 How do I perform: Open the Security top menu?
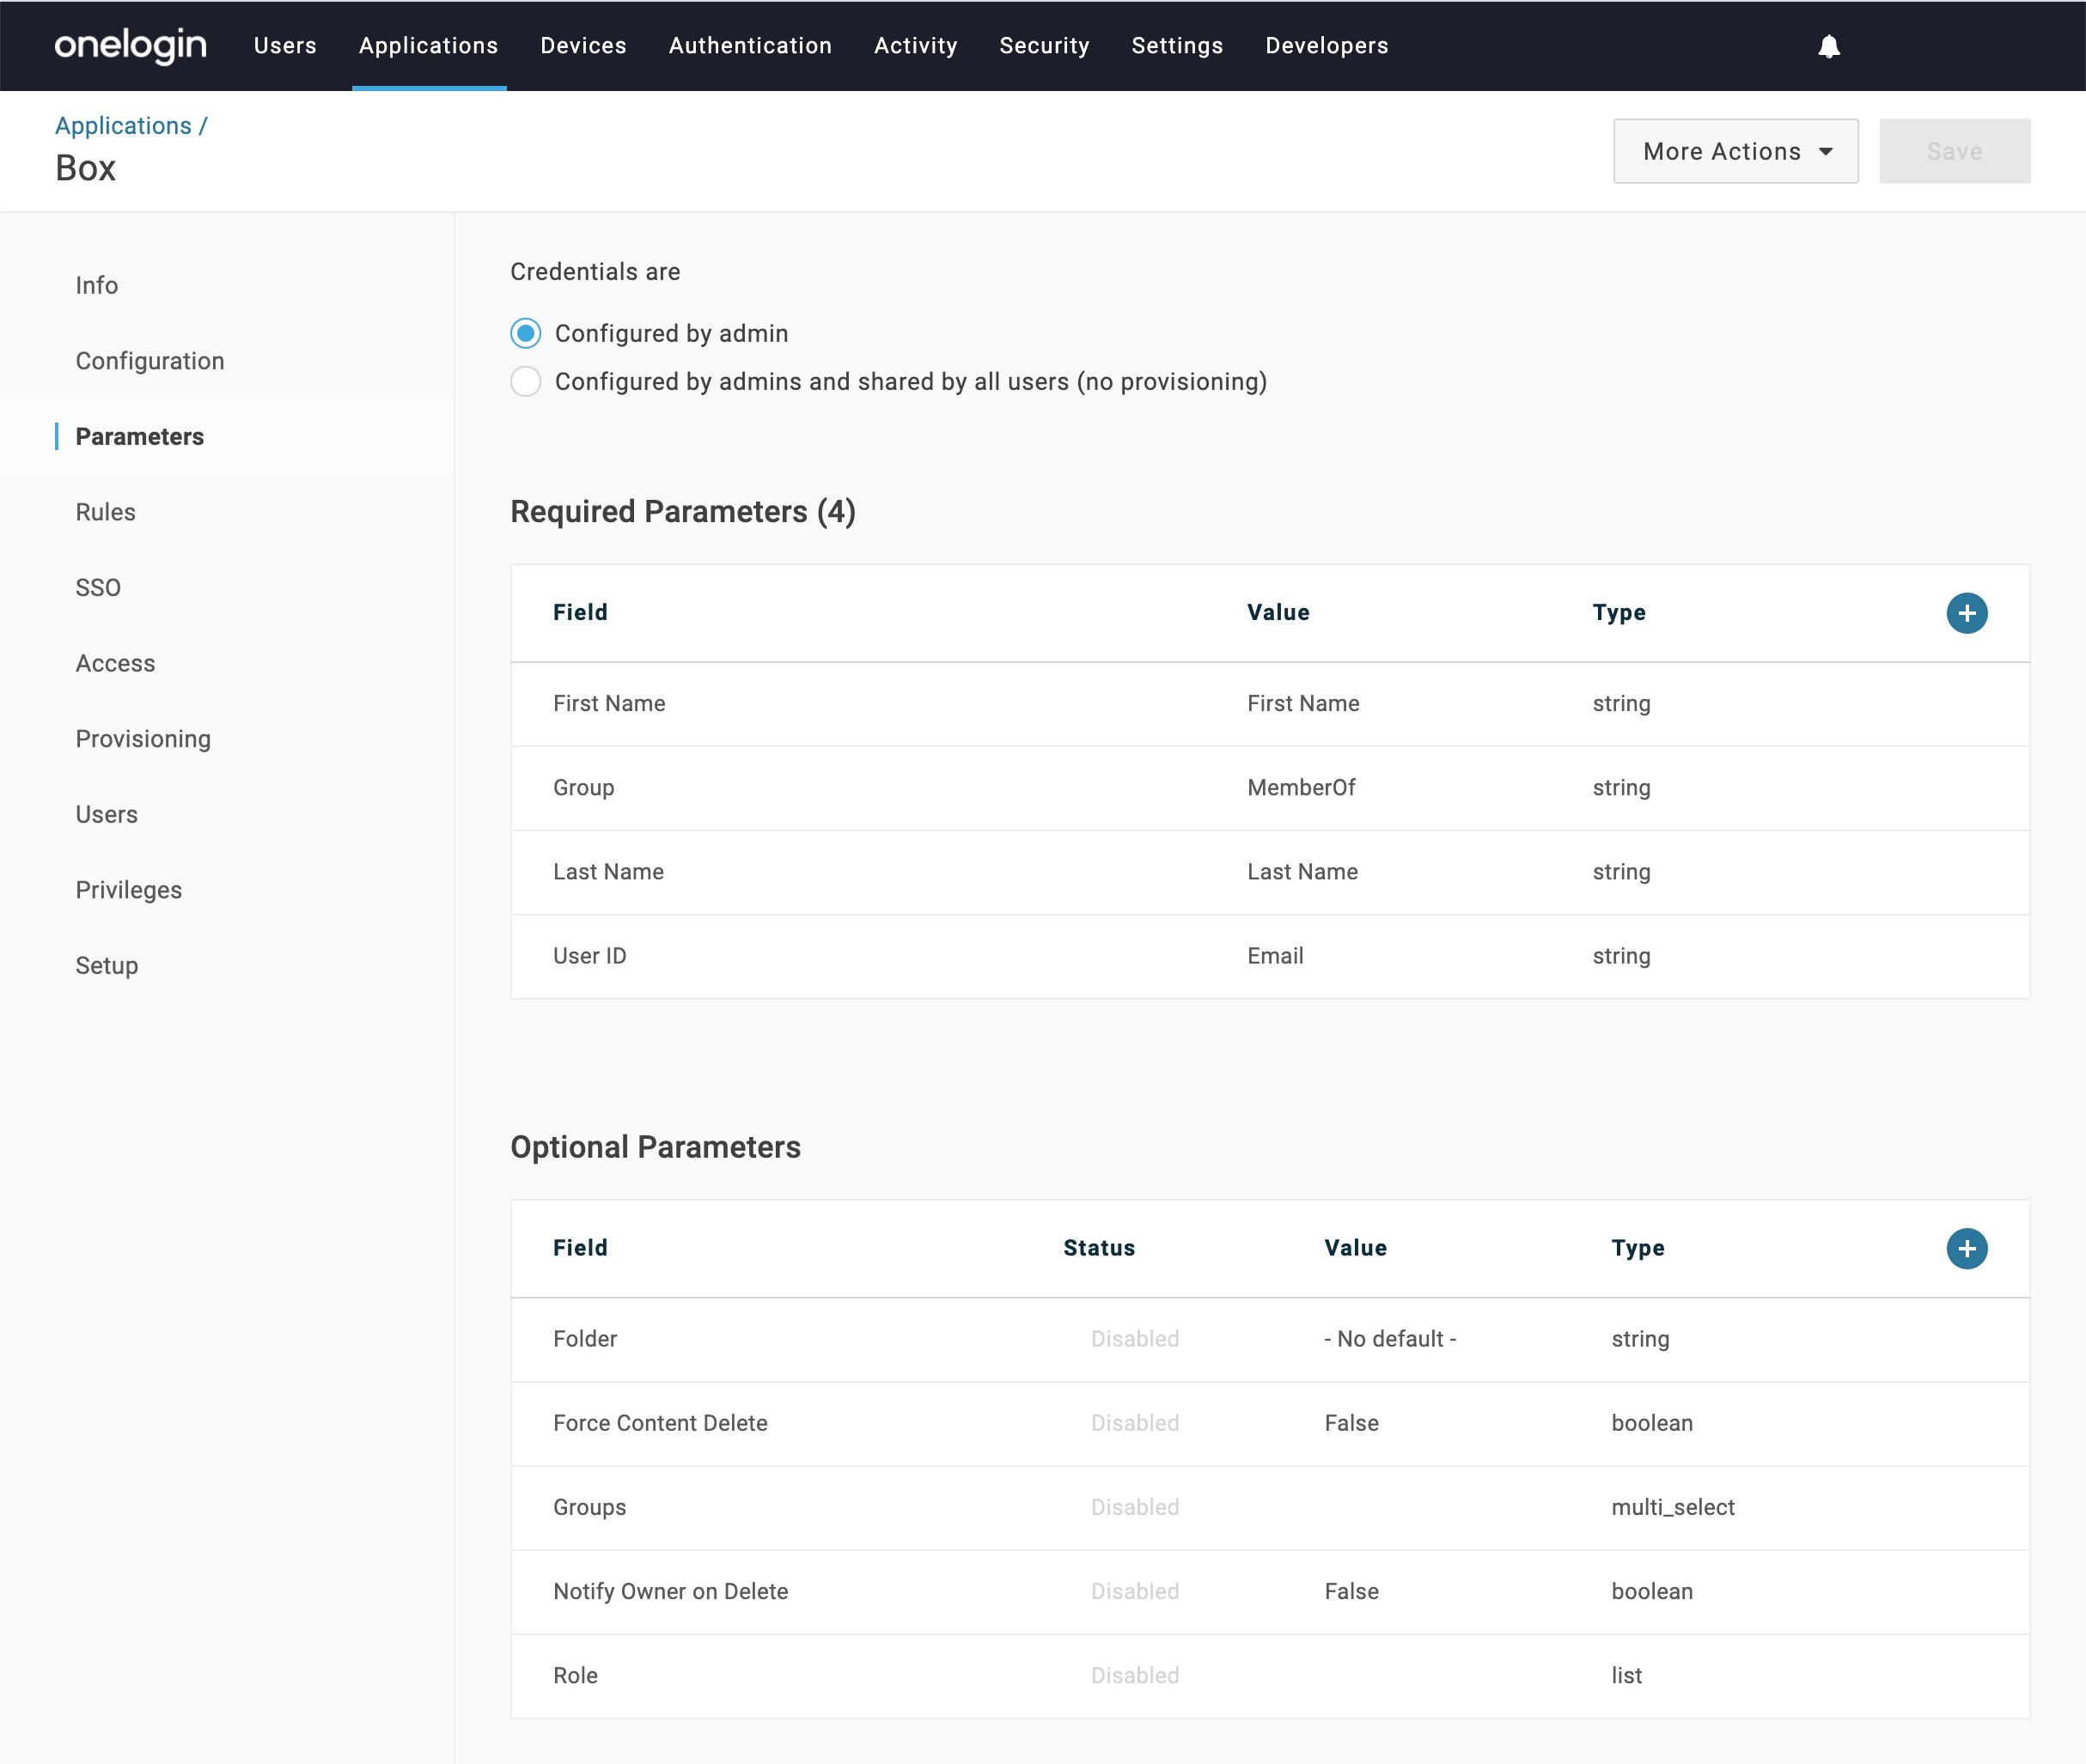click(1044, 46)
